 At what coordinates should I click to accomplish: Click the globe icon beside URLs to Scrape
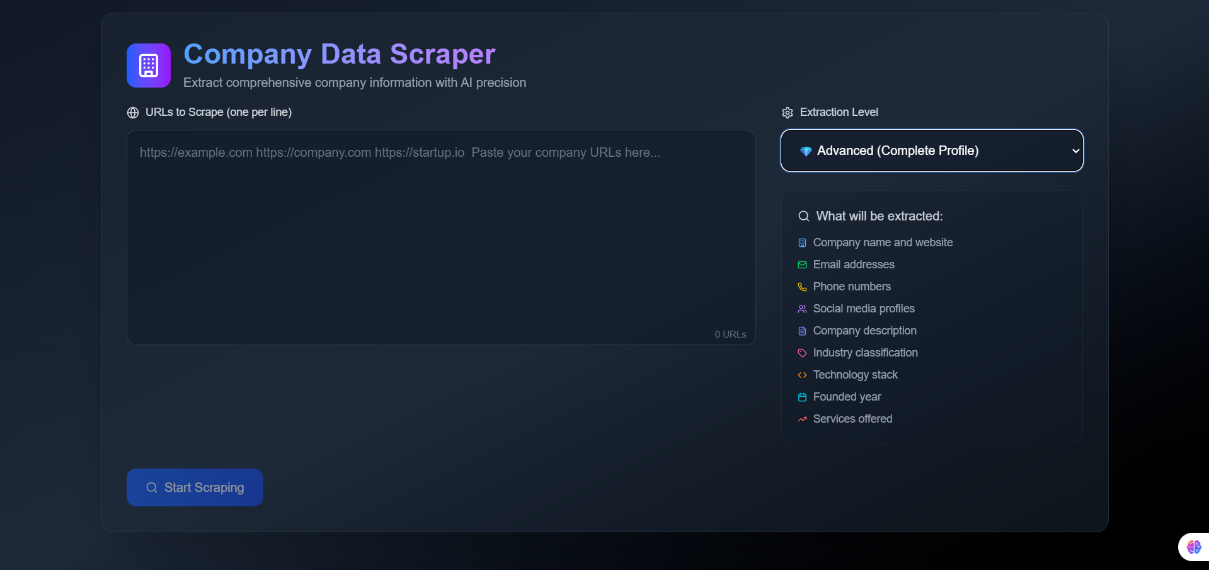[x=132, y=112]
